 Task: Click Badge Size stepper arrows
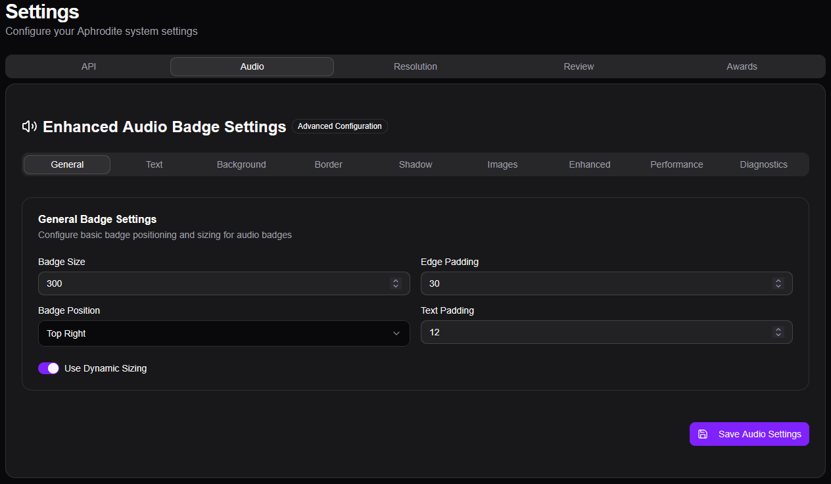click(x=396, y=283)
